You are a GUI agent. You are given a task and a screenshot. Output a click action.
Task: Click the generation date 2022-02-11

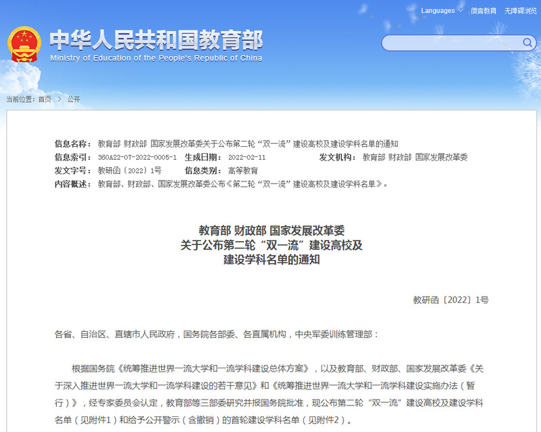pyautogui.click(x=246, y=157)
